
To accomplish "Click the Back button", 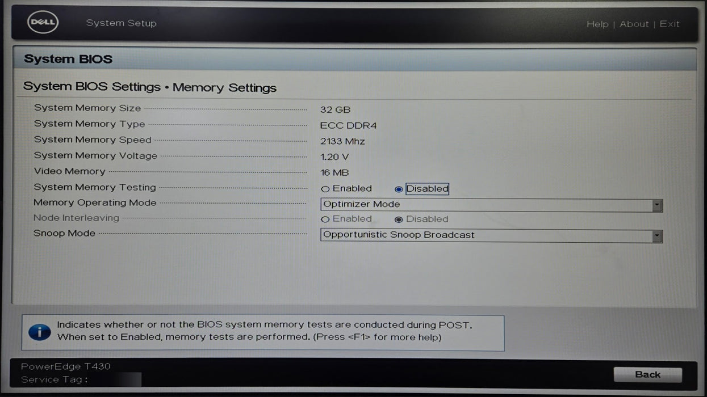I will 647,374.
